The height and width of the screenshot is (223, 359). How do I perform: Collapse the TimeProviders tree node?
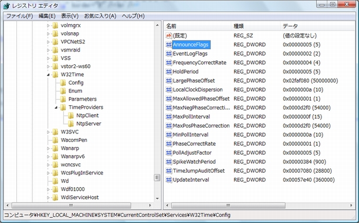pyautogui.click(x=56, y=107)
